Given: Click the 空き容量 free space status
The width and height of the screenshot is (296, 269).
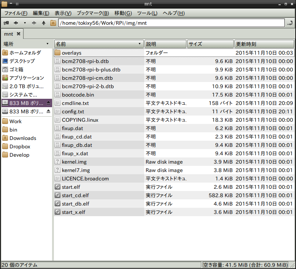Looking at the screenshot, I should [x=245, y=265].
